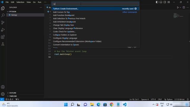Open the File menu
This screenshot has width=190, height=107.
pyautogui.click(x=7, y=2)
